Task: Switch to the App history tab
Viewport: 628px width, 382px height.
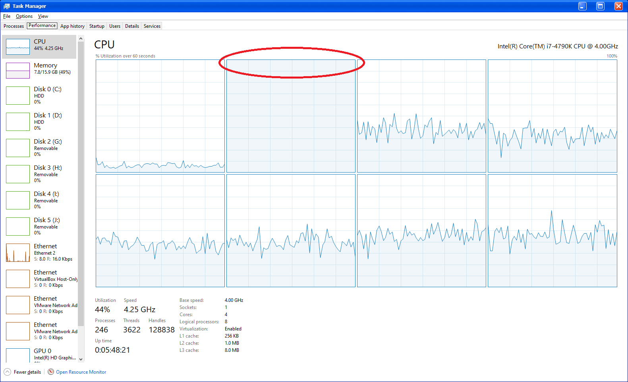Action: (x=72, y=26)
